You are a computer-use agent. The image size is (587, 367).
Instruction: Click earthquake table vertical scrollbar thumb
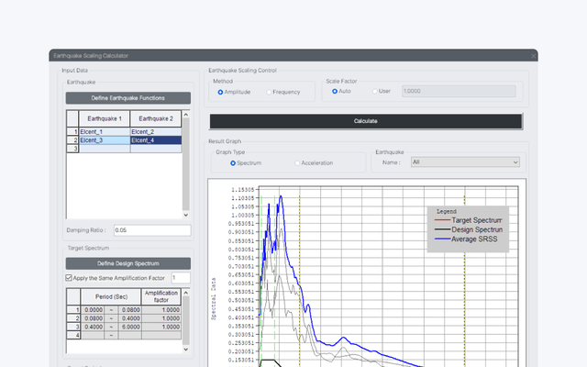(x=185, y=164)
